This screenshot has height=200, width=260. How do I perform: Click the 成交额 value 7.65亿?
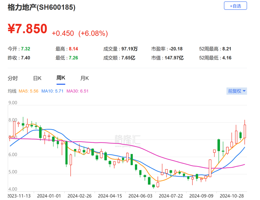click(128, 58)
